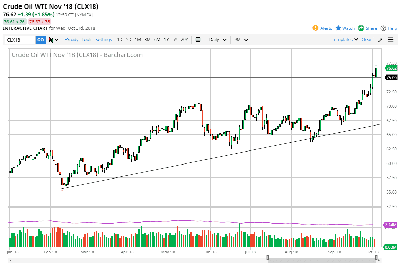This screenshot has height=263, width=399.
Task: Click the Watch star icon
Action: point(338,28)
